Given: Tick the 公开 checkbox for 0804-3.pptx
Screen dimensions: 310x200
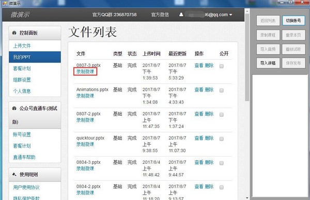Looking at the screenshot, I should (x=222, y=163).
